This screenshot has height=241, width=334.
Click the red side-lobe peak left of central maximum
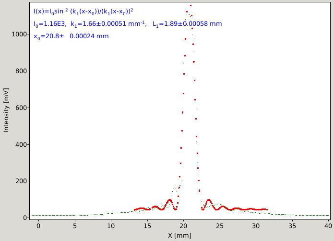pos(169,200)
